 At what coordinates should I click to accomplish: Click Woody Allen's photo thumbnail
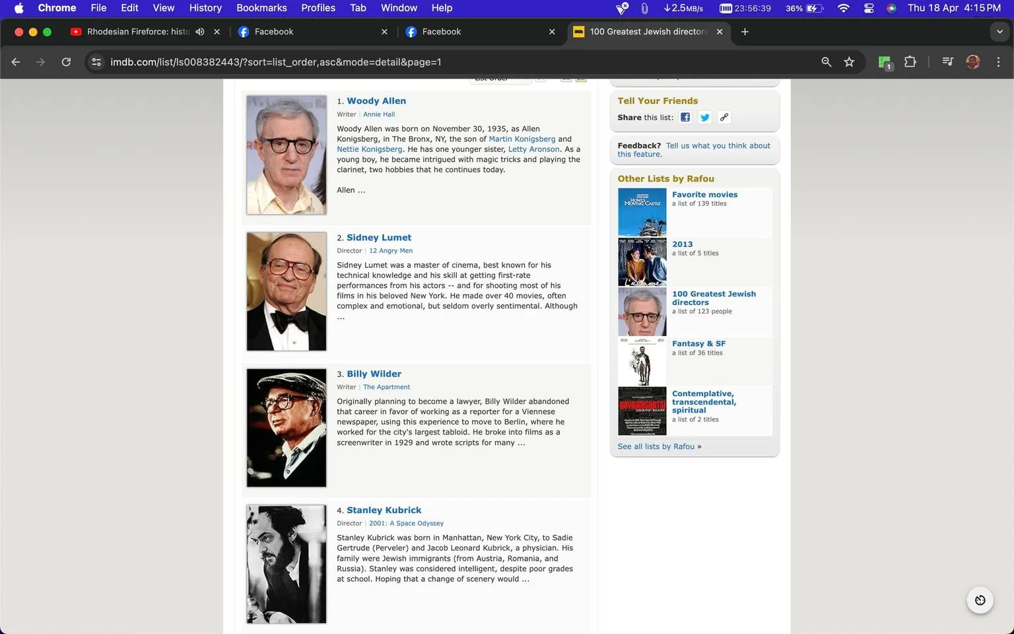[286, 155]
